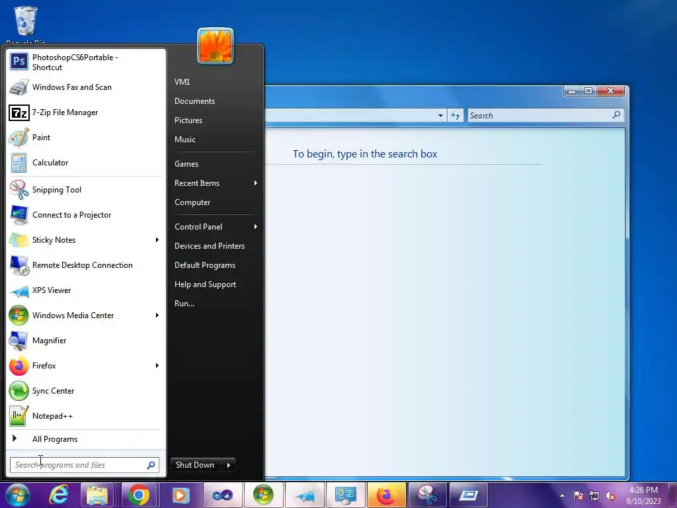Viewport: 677px width, 508px height.
Task: Expand Windows Media Center jump list arrow
Action: pos(157,316)
